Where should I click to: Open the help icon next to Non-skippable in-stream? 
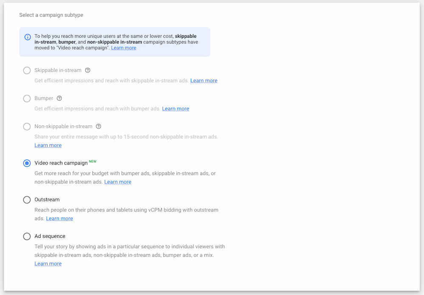click(98, 126)
